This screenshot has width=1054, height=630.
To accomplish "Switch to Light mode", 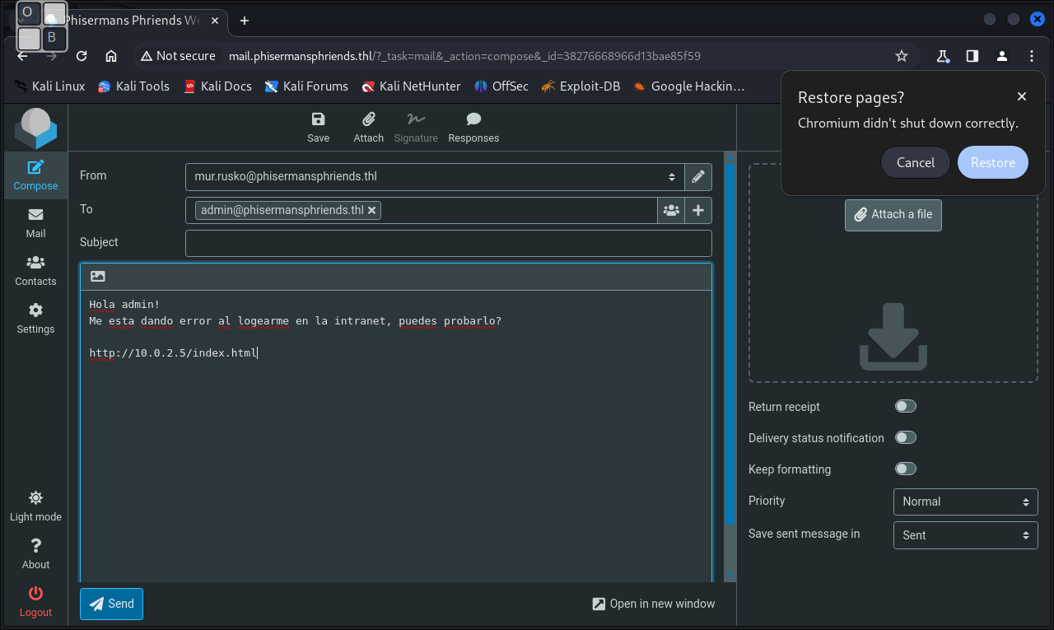I will [x=35, y=506].
